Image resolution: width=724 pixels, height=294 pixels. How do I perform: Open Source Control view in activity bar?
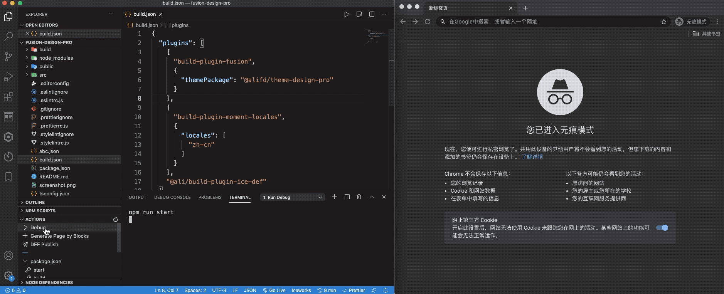pyautogui.click(x=8, y=57)
